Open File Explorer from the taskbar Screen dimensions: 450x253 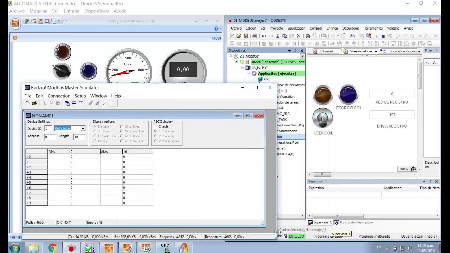pyautogui.click(x=34, y=248)
